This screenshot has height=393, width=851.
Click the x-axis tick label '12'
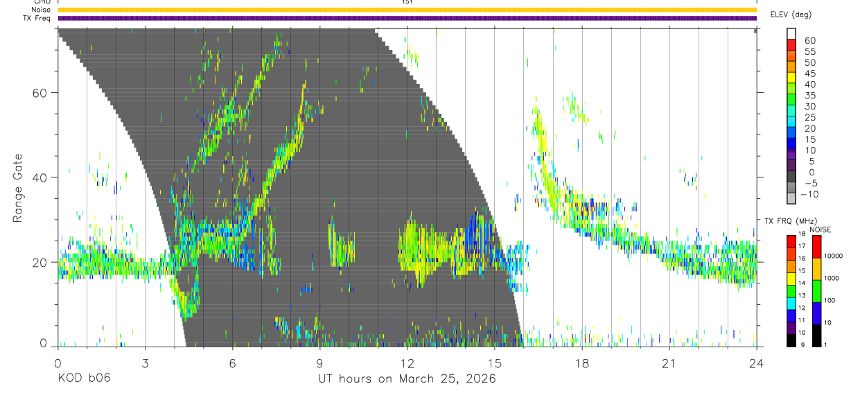pyautogui.click(x=407, y=363)
